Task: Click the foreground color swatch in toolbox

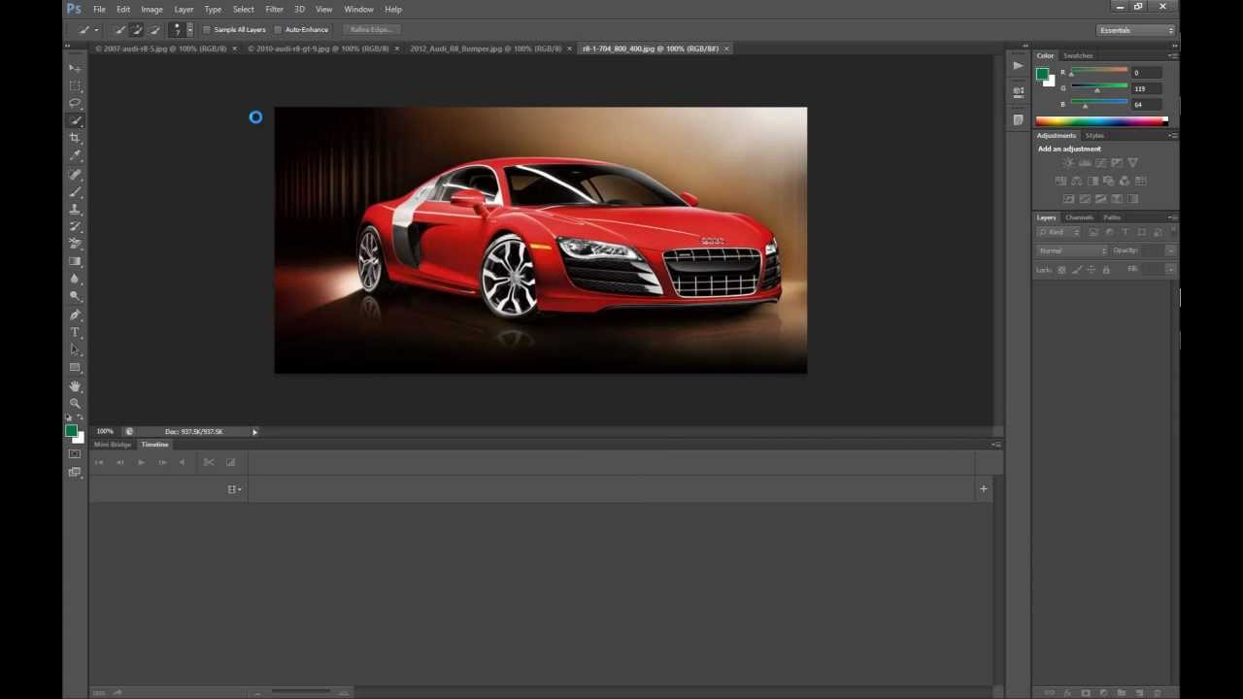Action: [x=71, y=431]
